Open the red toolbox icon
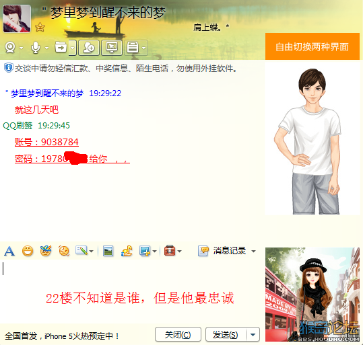This screenshot has width=363, height=345. (170, 251)
